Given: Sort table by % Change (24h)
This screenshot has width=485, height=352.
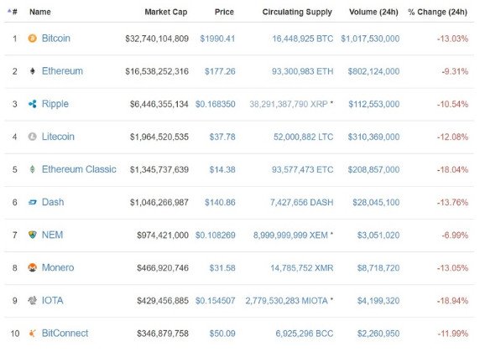Looking at the screenshot, I should click(438, 12).
